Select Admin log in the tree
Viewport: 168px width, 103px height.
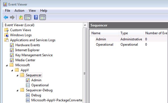tap(36, 80)
